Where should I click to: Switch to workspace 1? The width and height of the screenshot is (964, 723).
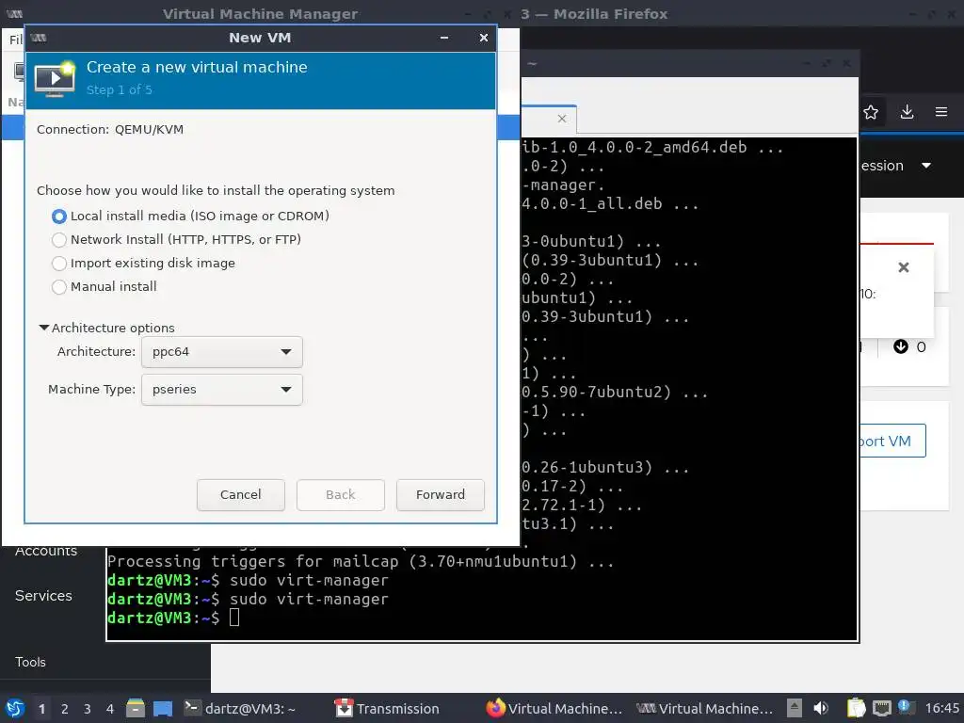[41, 709]
